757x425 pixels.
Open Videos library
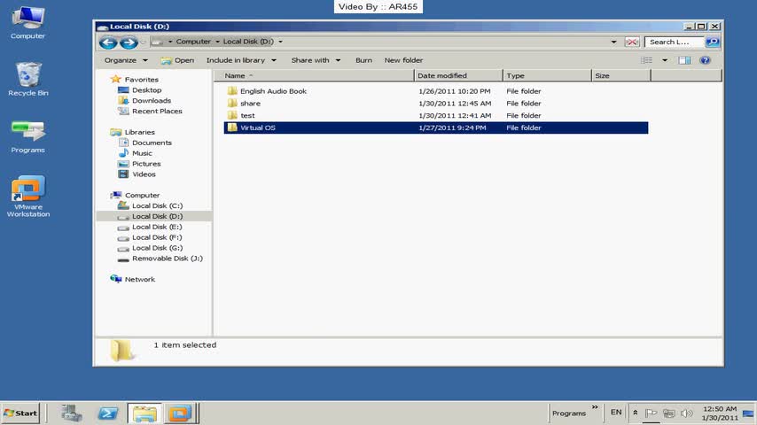pyautogui.click(x=144, y=174)
